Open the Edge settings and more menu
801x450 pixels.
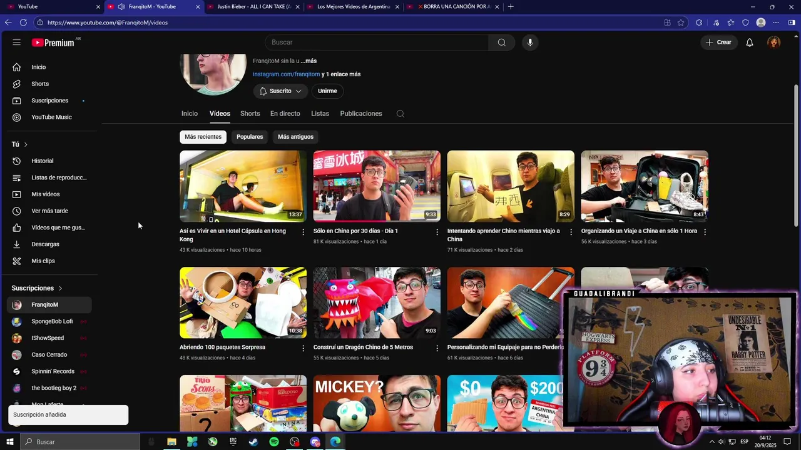coord(776,22)
